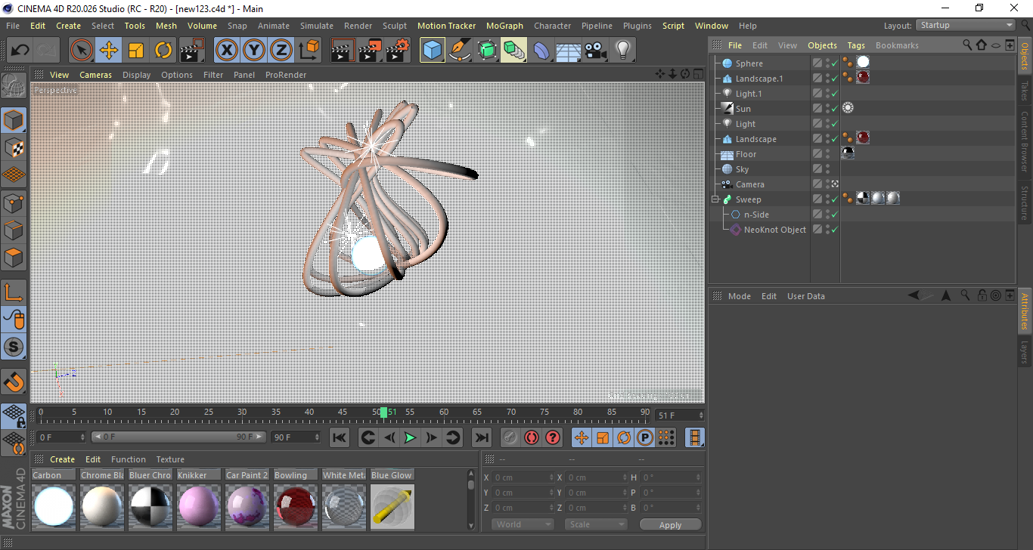The width and height of the screenshot is (1033, 550).
Task: Open the Simulate menu
Action: (x=316, y=26)
